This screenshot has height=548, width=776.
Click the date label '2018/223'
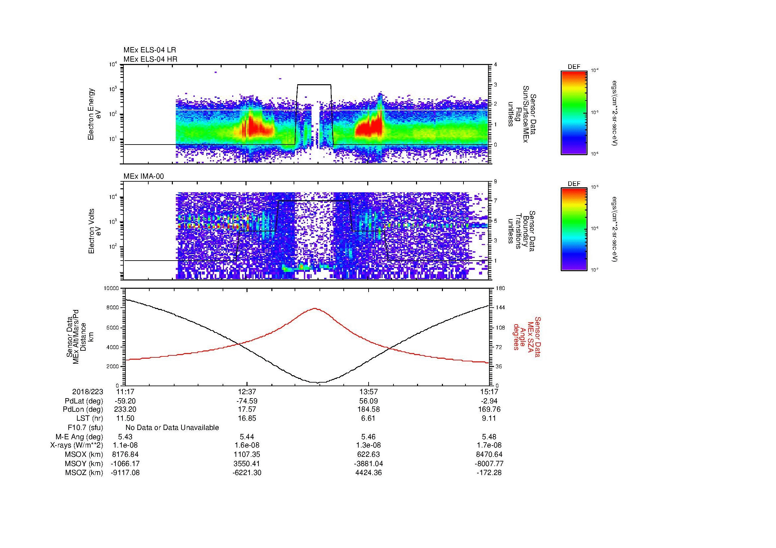tap(88, 392)
